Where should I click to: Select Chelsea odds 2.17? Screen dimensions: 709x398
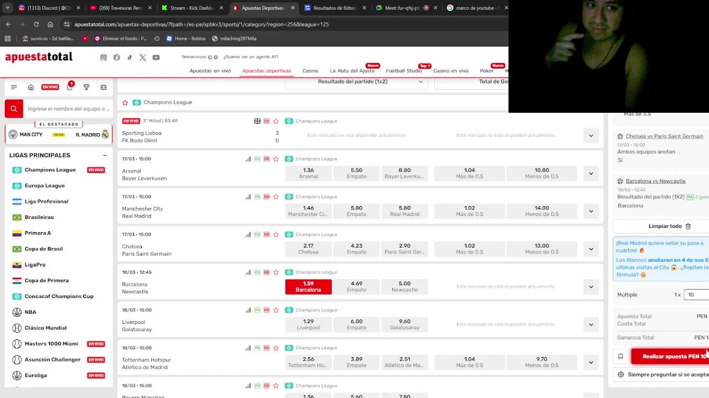(x=309, y=249)
